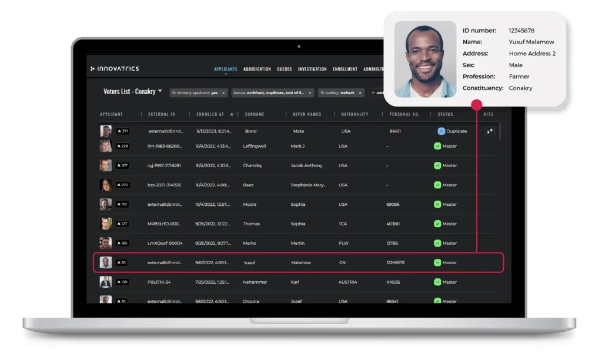The height and width of the screenshot is (353, 602).
Task: Sort by the Surname column header
Action: point(255,114)
